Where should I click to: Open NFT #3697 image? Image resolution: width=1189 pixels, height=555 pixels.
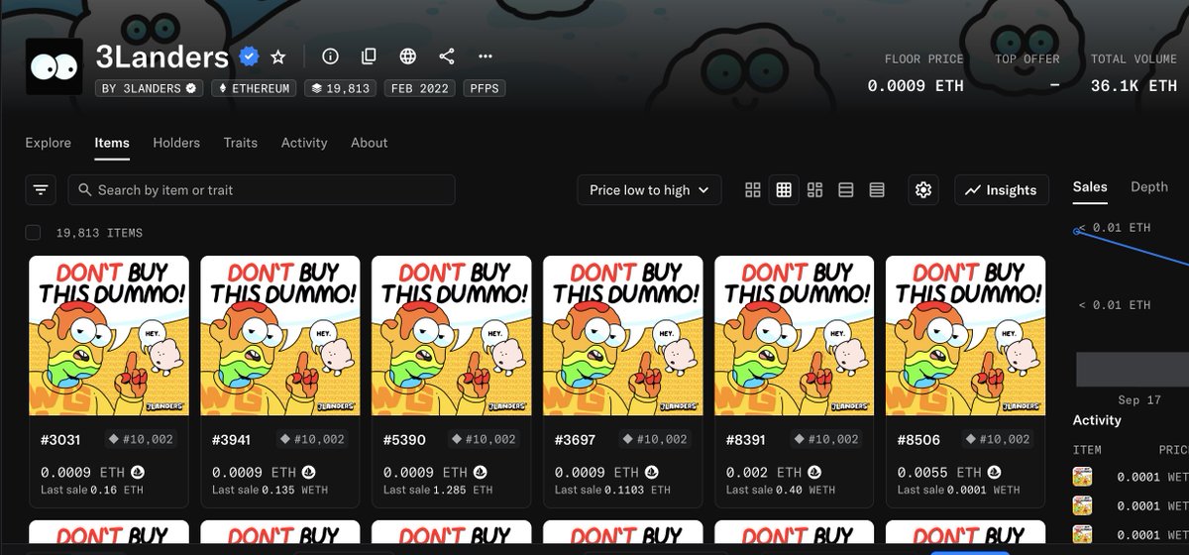[x=623, y=336]
